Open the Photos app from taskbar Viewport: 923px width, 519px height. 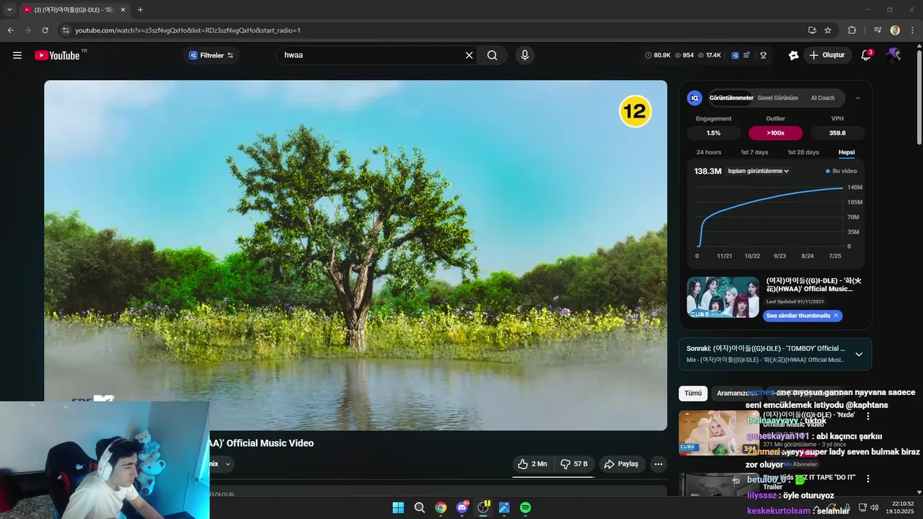click(x=504, y=507)
